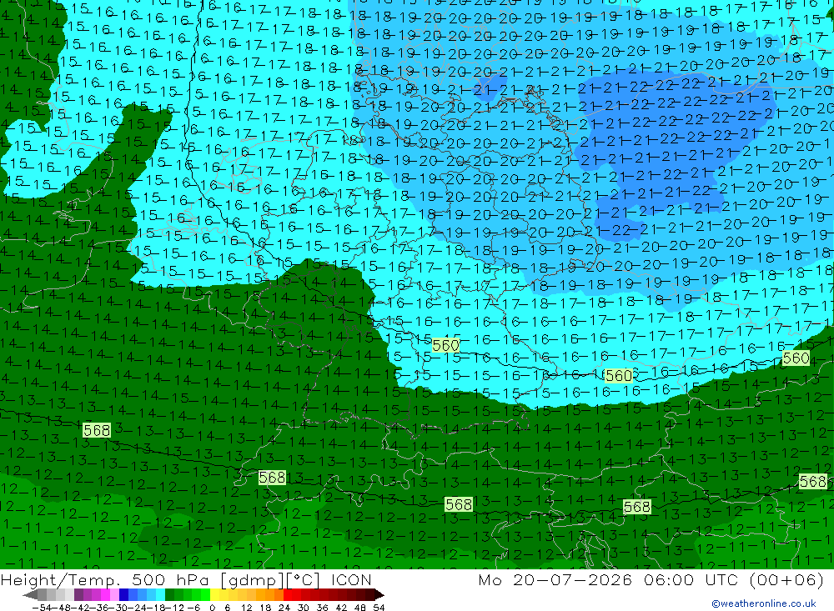Image resolution: width=834 pixels, height=611 pixels.
Task: Click the '(00+06)' forecast step label
Action: point(786,579)
